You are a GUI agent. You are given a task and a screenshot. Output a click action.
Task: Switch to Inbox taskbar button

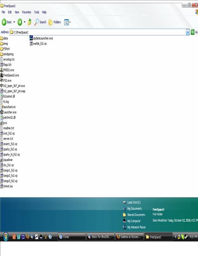pos(100,237)
